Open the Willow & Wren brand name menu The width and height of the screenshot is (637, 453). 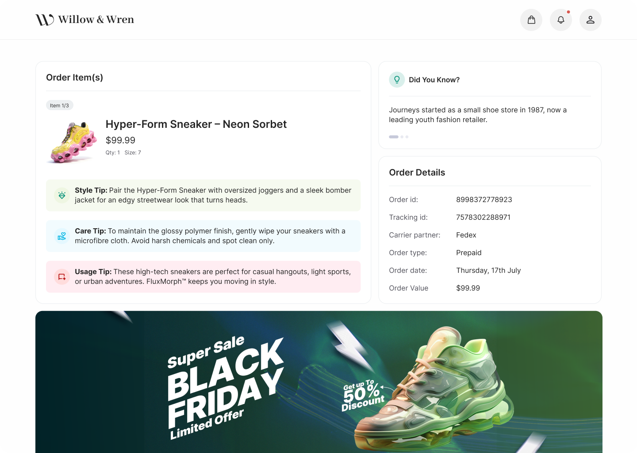point(96,19)
